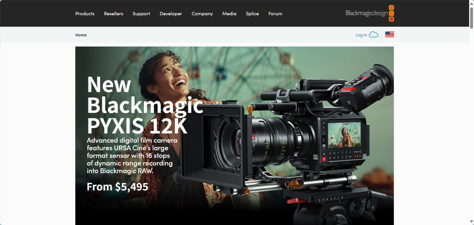Screen dimensions: 474x225
Task: Select the Company menu item
Action: 202,14
